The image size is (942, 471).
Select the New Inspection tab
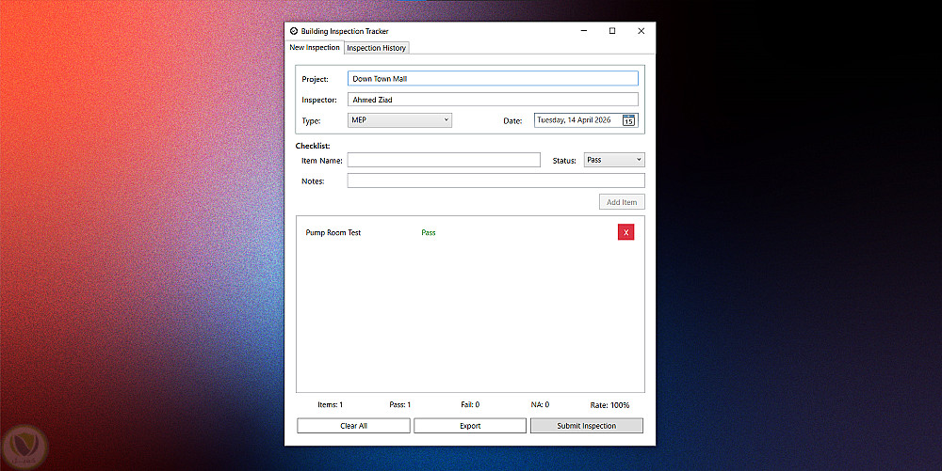pos(315,47)
